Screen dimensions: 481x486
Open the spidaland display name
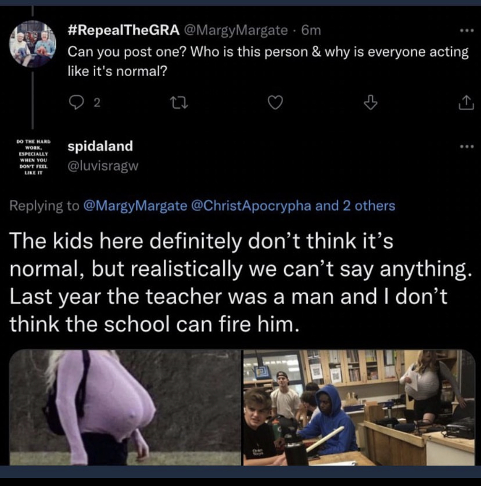100,146
